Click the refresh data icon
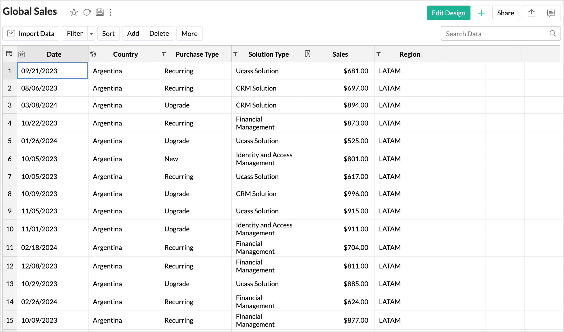564x332 pixels. pos(87,12)
